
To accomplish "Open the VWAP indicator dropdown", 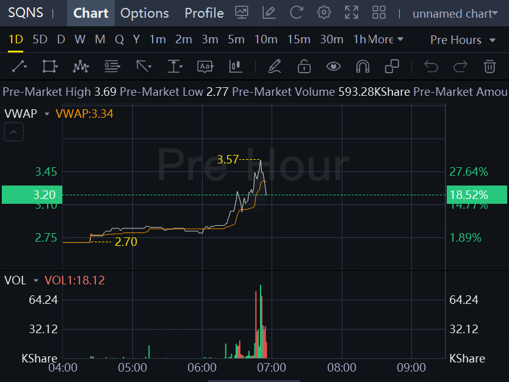I will pos(46,114).
